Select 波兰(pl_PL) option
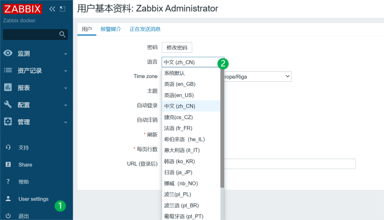Screen dimensions: 384x220 [191, 194]
